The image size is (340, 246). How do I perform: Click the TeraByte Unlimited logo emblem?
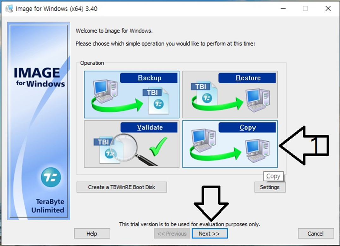pos(51,177)
